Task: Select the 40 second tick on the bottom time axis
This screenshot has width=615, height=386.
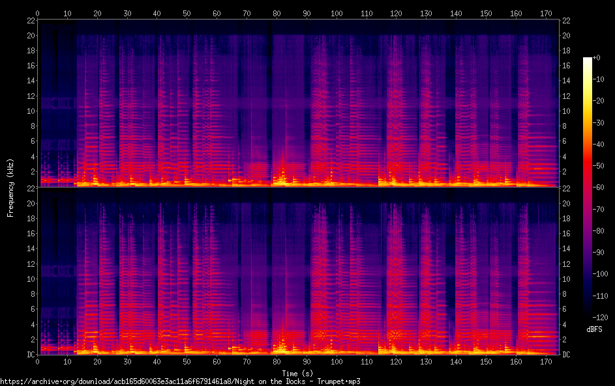Action: (157, 362)
